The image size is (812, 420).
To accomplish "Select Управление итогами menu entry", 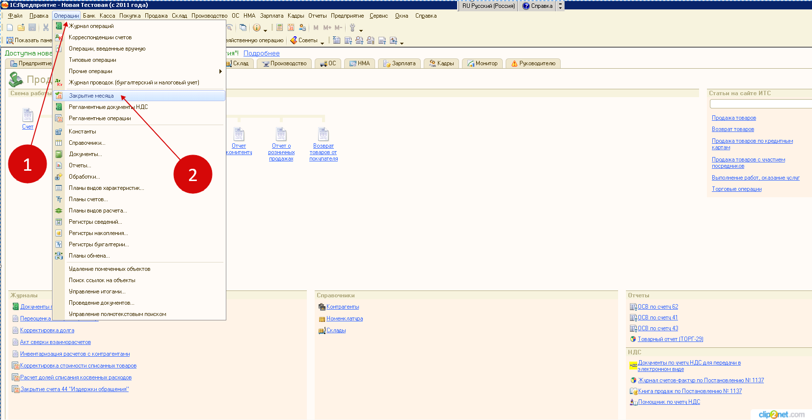I will tap(139, 291).
